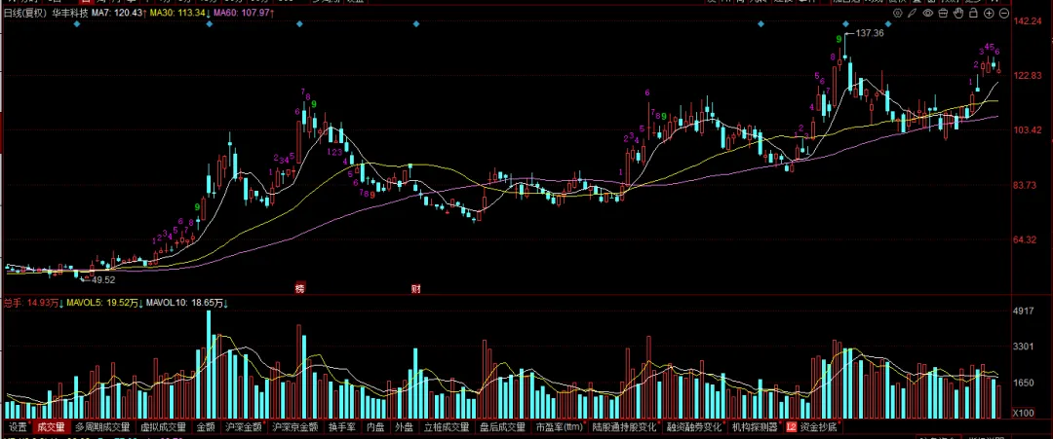Zoom in with plus circle icon
This screenshot has height=439, width=1053.
990,13
